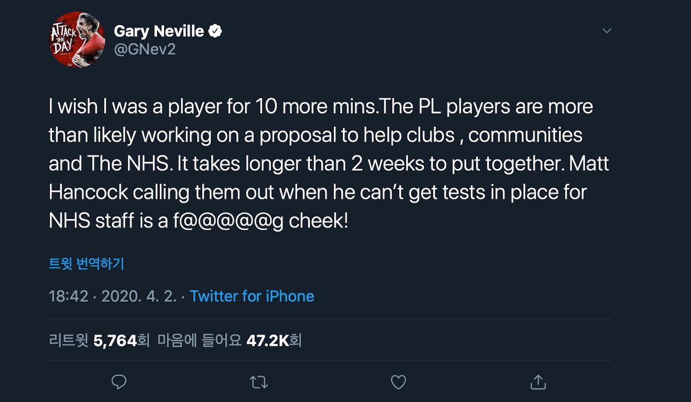Click the 트윗 번역하기 translate link

point(87,264)
